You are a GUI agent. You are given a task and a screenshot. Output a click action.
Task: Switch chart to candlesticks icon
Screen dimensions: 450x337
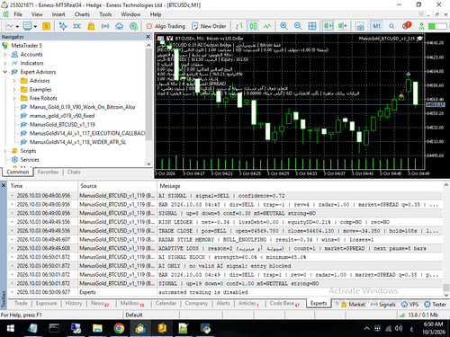point(253,26)
